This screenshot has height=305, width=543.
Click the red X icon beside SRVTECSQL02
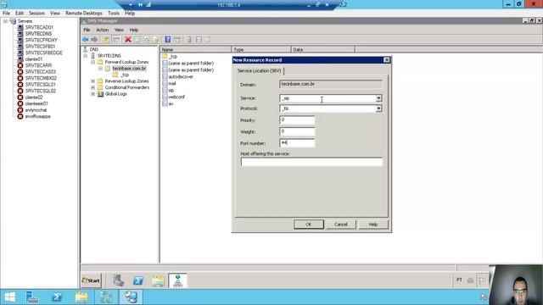[x=20, y=91]
